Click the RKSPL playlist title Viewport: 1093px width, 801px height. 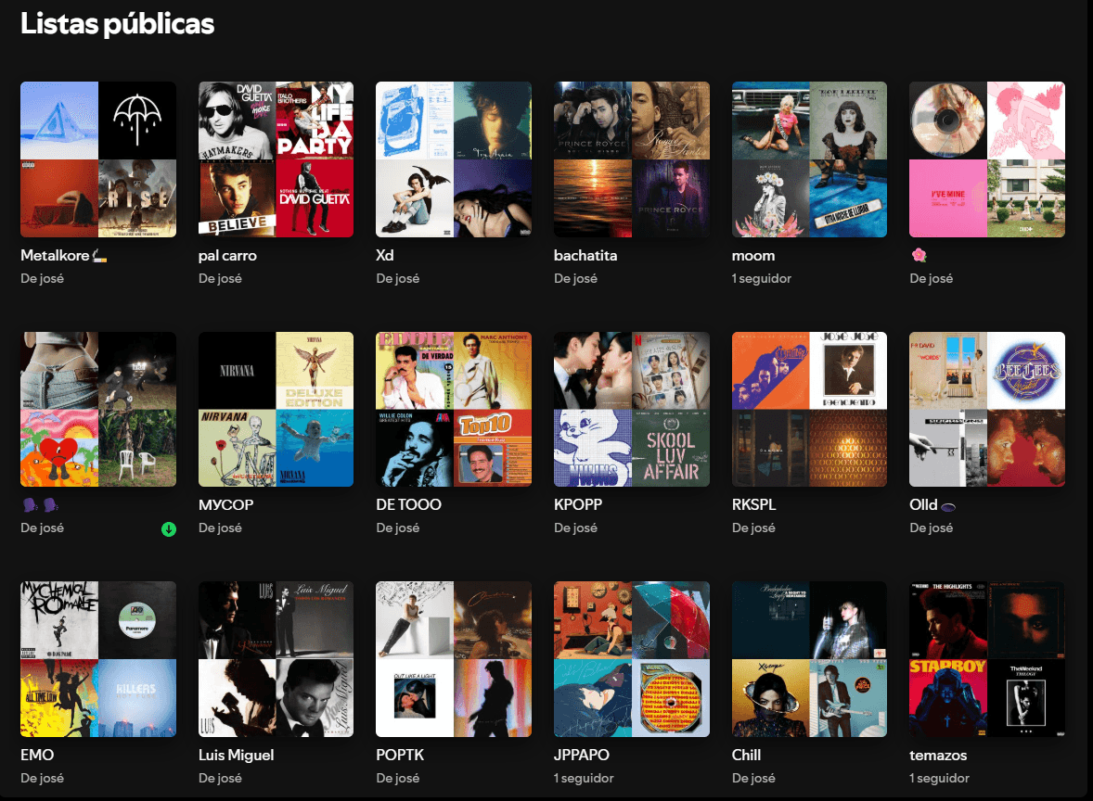(754, 505)
